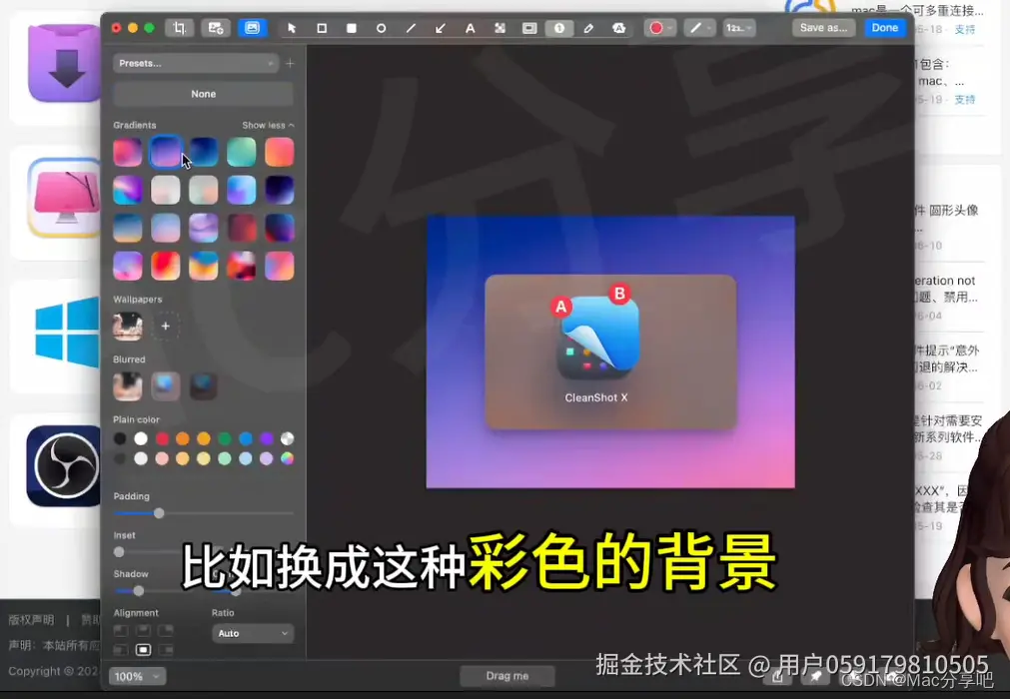Open the 100% zoom dropdown
Viewport: 1010px width, 699px height.
click(x=137, y=676)
